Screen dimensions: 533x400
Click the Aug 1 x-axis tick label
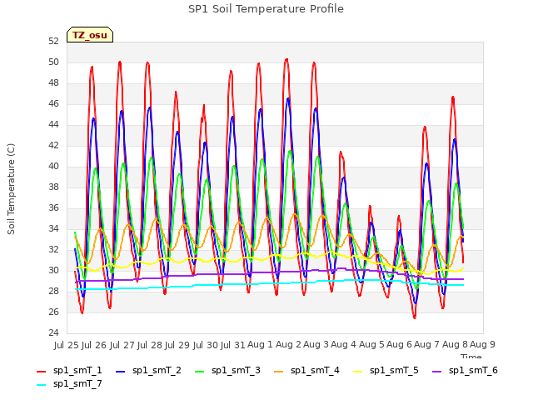(x=261, y=344)
